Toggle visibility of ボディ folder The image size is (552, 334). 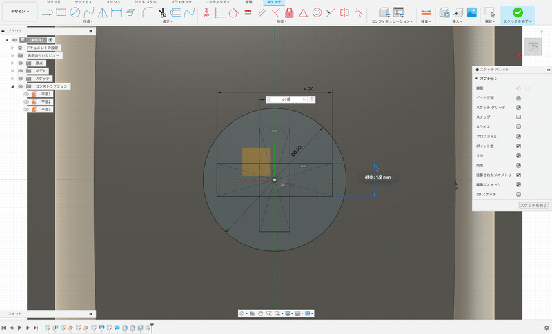tap(21, 71)
